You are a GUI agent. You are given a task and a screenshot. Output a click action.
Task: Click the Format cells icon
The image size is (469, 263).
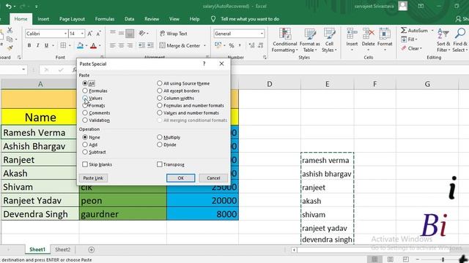(385, 34)
